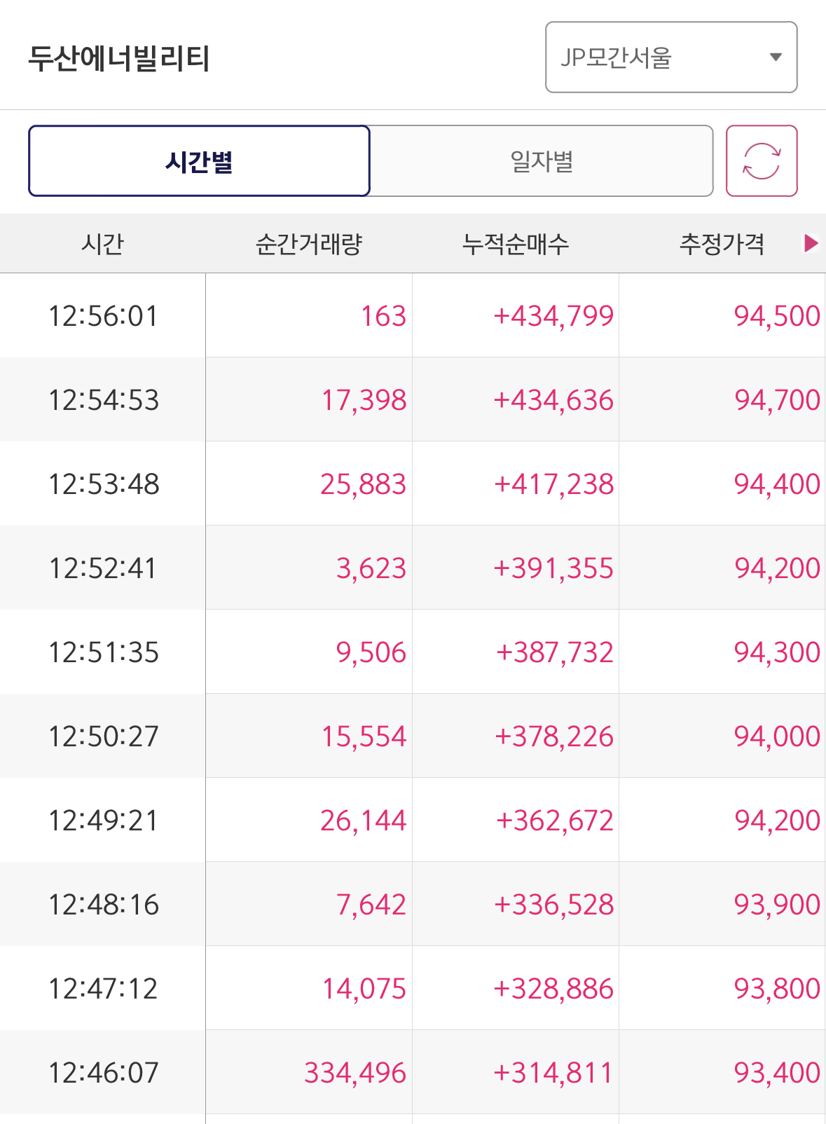Click the 누적순매수 column header

point(515,244)
